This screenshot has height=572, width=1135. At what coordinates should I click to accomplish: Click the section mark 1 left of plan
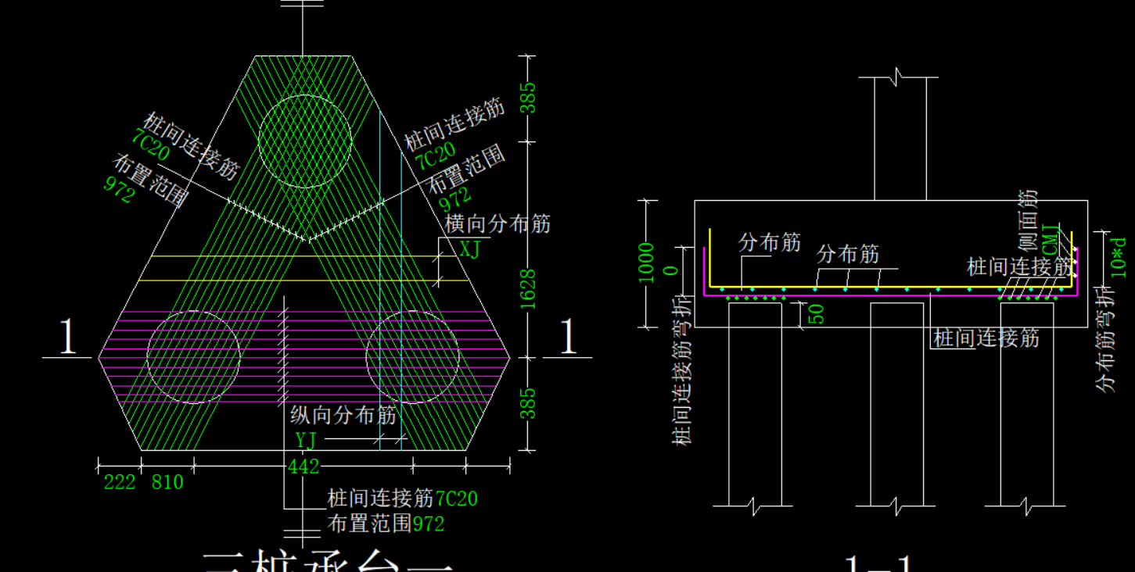coord(69,338)
